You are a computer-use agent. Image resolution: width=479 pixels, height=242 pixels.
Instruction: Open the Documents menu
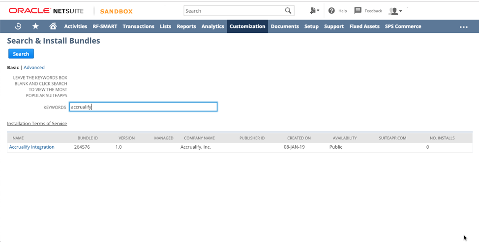click(x=285, y=26)
